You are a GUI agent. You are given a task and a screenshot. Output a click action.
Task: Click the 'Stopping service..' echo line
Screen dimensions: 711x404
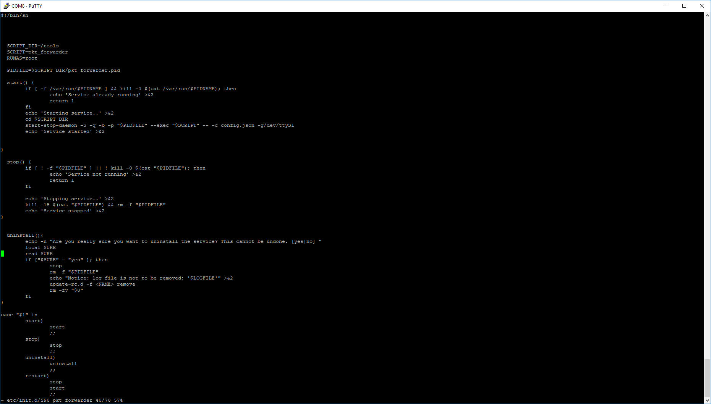[x=70, y=199]
